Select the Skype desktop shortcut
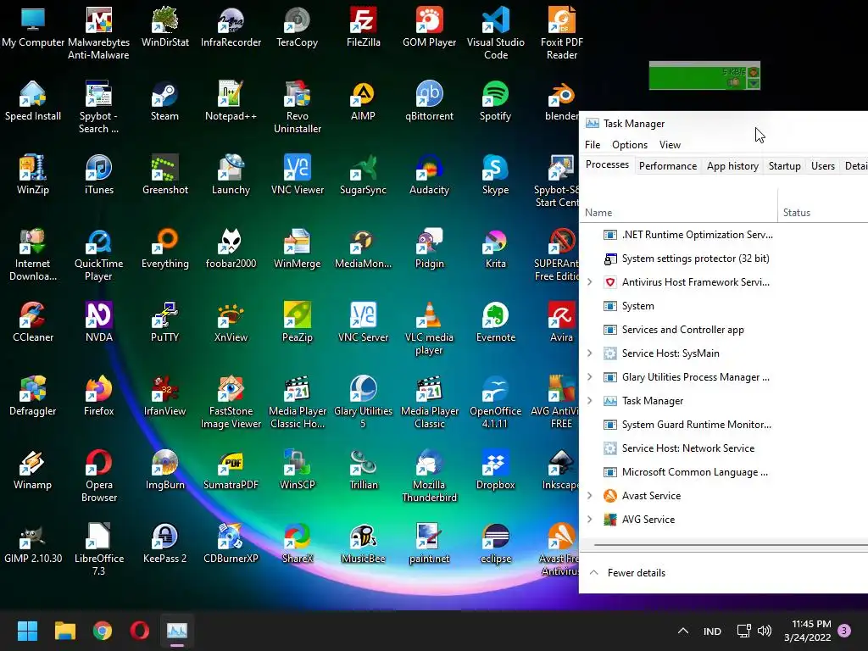Screen dimensions: 868x651 (x=495, y=175)
